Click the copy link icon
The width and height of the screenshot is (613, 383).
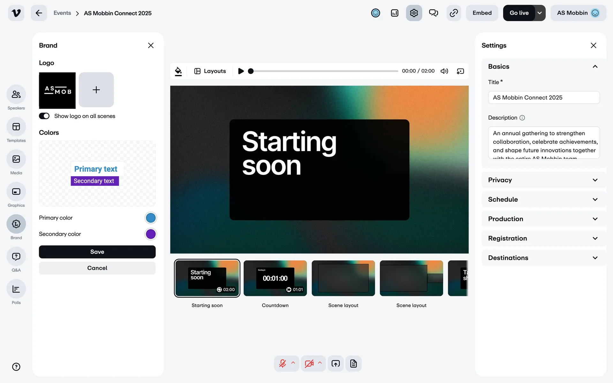coord(454,13)
